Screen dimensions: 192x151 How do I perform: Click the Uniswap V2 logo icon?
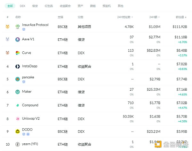coord(18,119)
